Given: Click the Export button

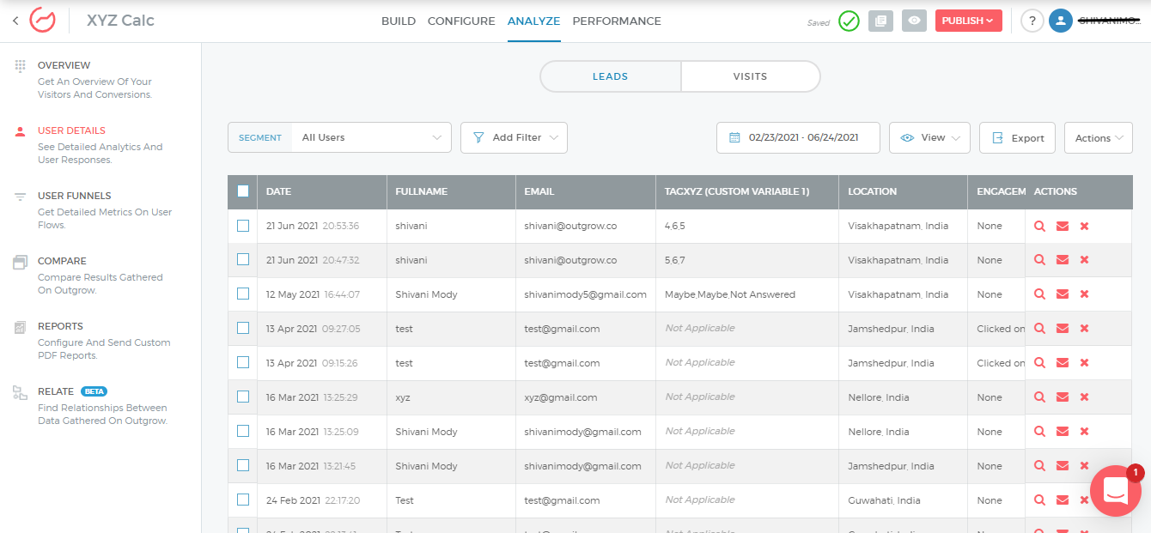Looking at the screenshot, I should [x=1017, y=137].
